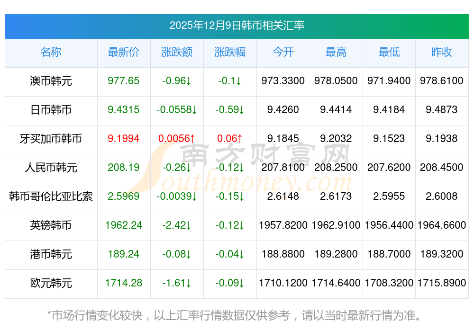Click latest price 1714.28
Screen dimensions: 474x330
pos(124,283)
